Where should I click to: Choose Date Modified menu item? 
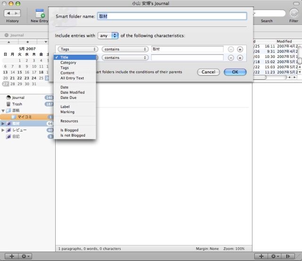coord(75,92)
